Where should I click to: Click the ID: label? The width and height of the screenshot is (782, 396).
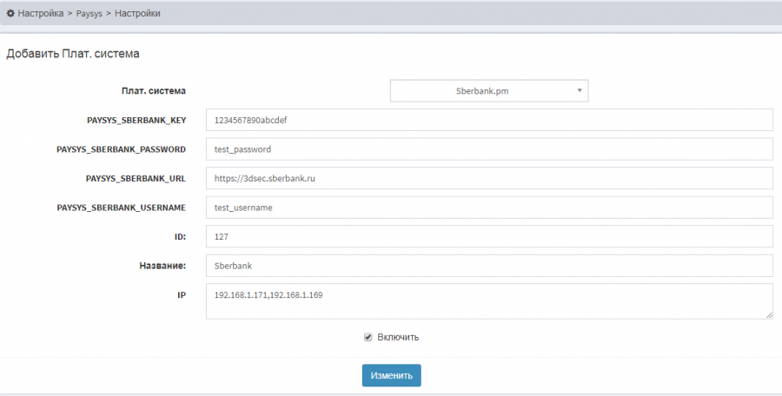pyautogui.click(x=180, y=237)
